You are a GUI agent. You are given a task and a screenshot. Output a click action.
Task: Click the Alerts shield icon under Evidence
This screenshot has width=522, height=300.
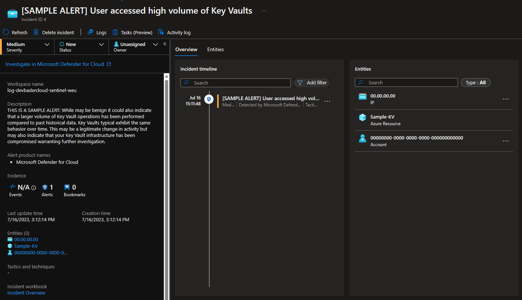pyautogui.click(x=45, y=187)
